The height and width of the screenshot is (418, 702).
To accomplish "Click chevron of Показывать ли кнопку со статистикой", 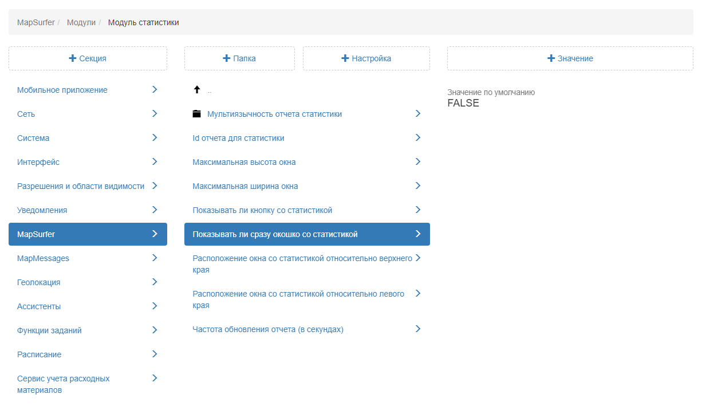I will [x=418, y=210].
